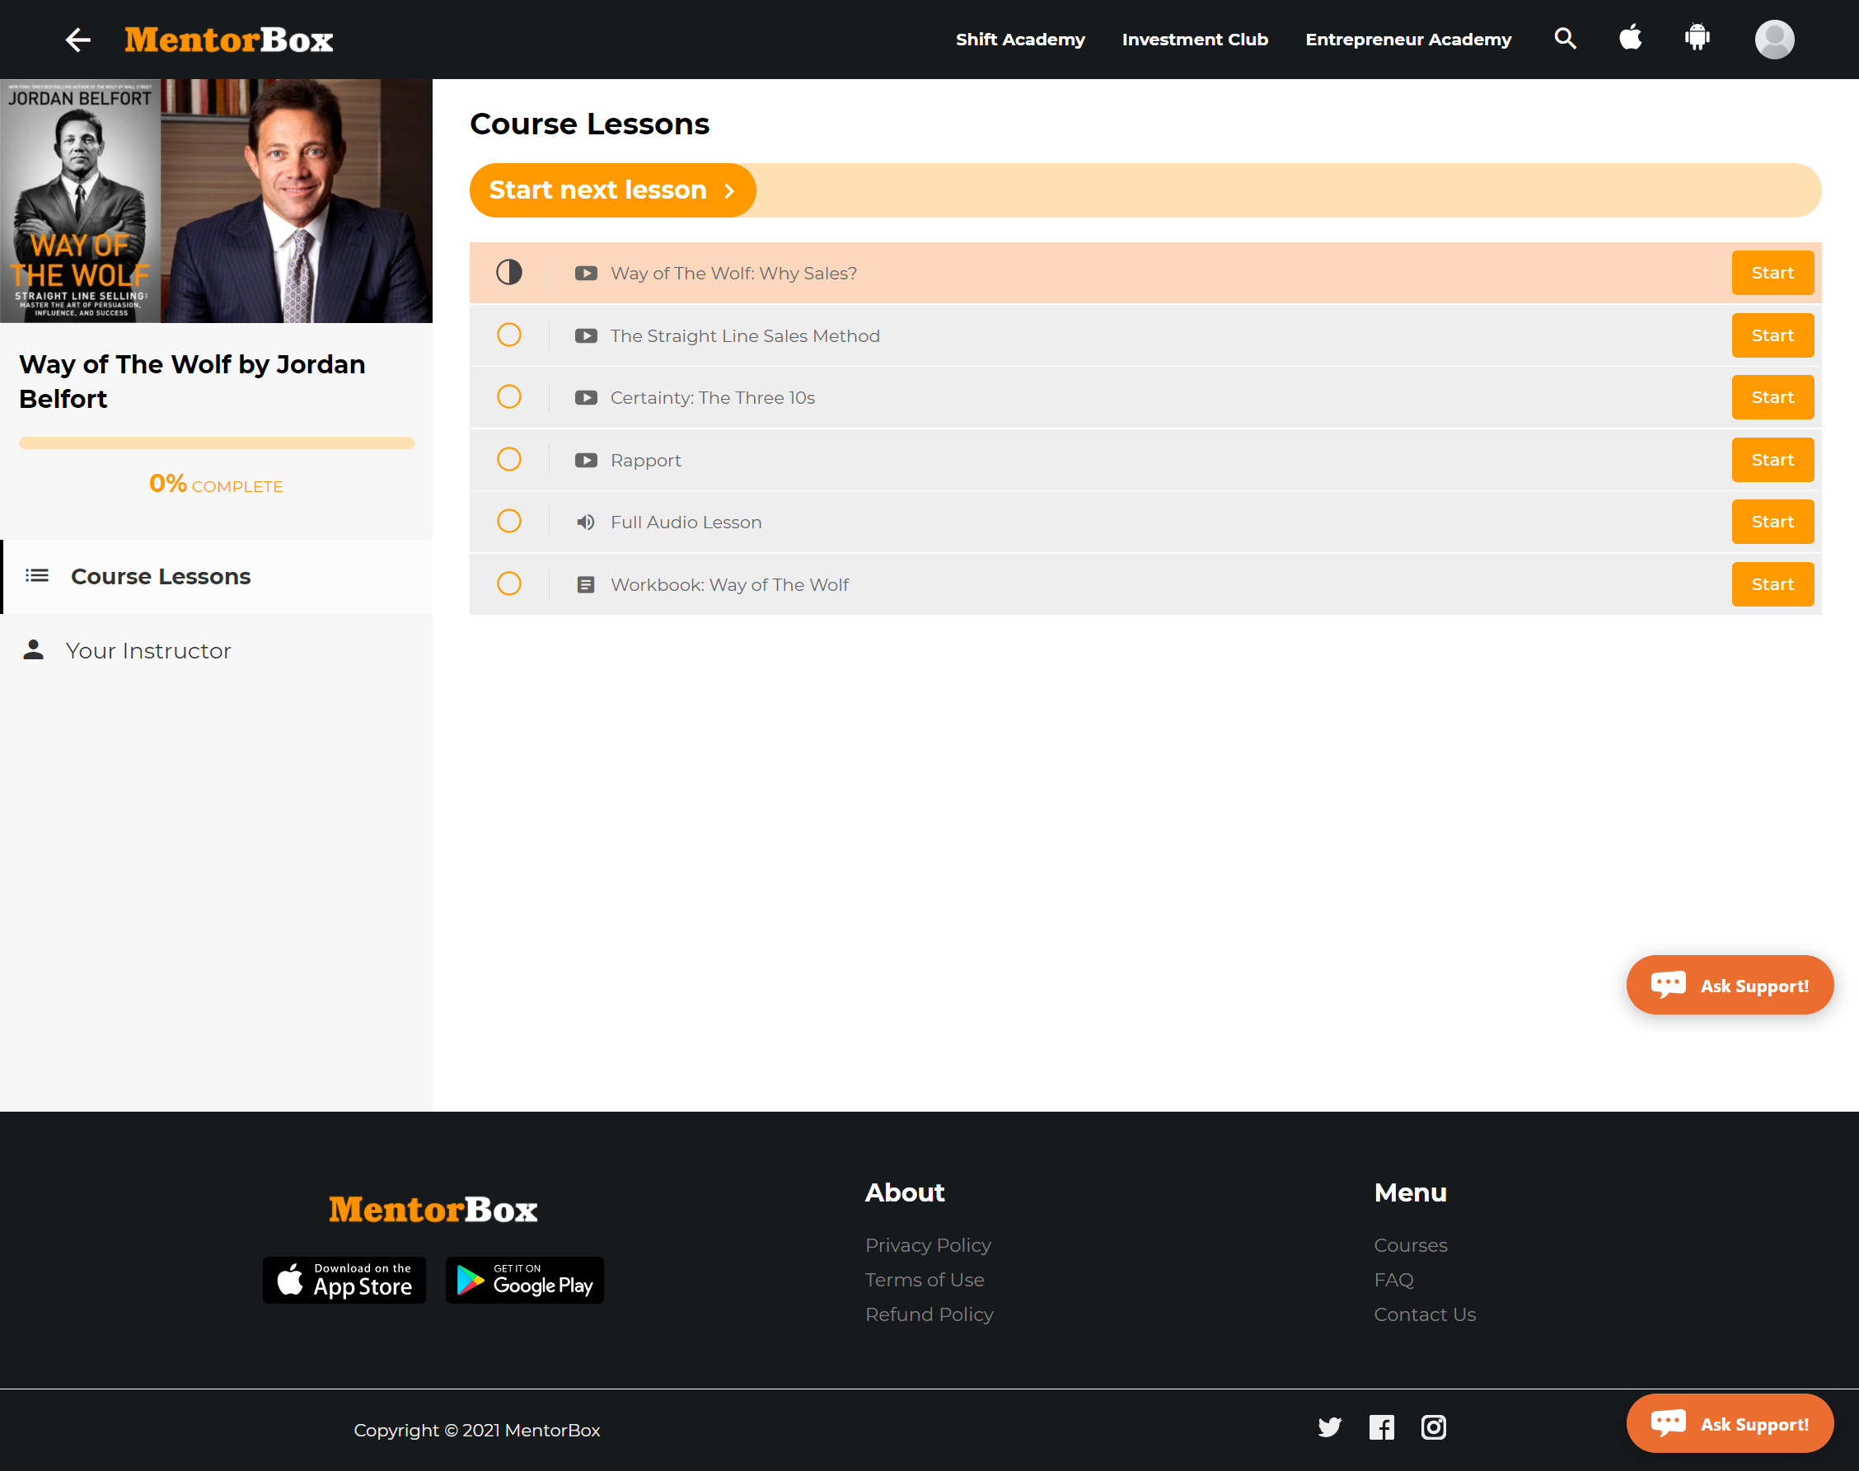Open the Facebook link in the footer
Screen dimensions: 1859x1471
[1381, 1427]
